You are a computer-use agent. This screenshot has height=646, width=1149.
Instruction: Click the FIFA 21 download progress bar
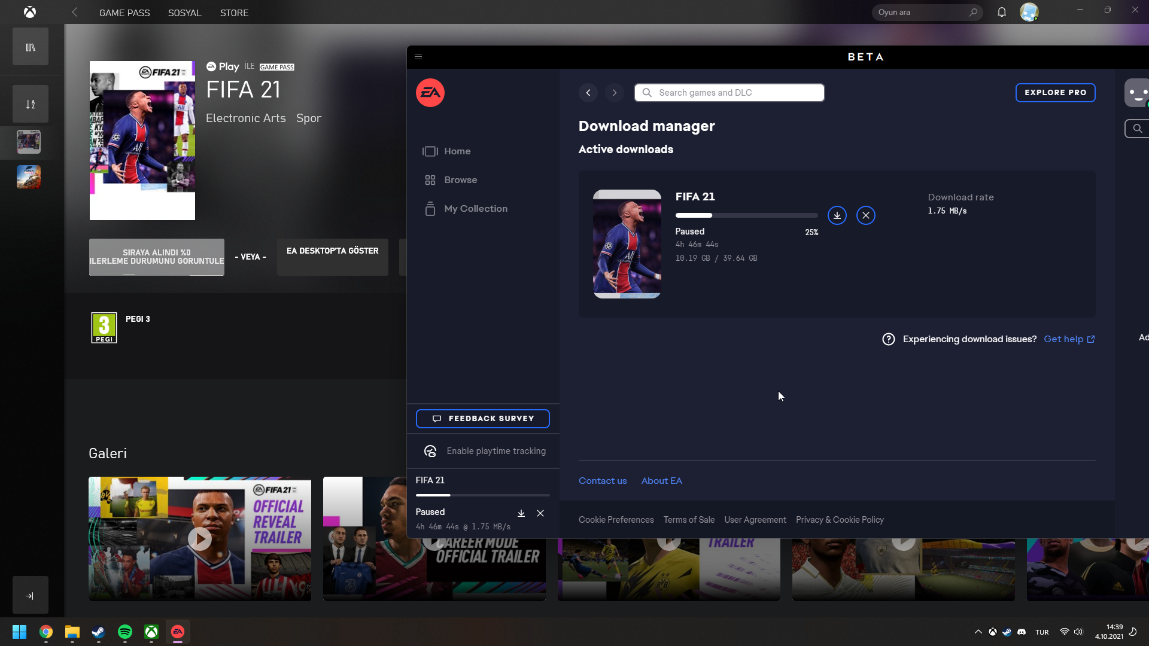tap(746, 215)
